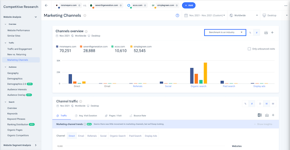The width and height of the screenshot is (290, 150).
Task: Select the Pages / Visit tab
Action: [114, 116]
